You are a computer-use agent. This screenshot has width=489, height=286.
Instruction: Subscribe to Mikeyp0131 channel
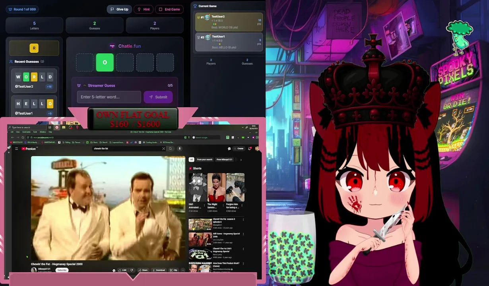(62, 270)
